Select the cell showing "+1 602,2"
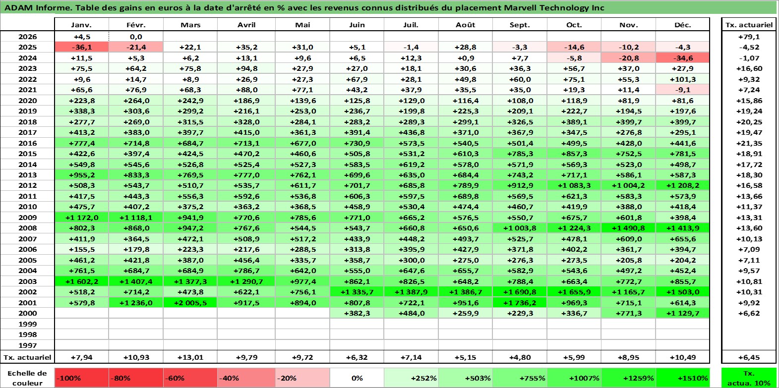Screen dimensions: 779x388 tap(81, 281)
